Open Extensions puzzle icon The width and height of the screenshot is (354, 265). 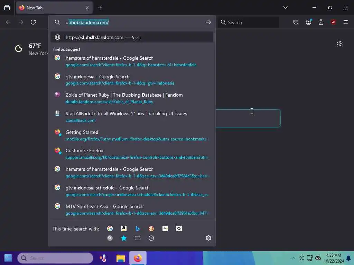click(x=321, y=22)
